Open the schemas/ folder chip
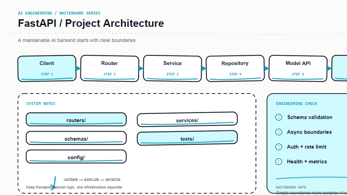The width and height of the screenshot is (347, 195). coord(76,138)
